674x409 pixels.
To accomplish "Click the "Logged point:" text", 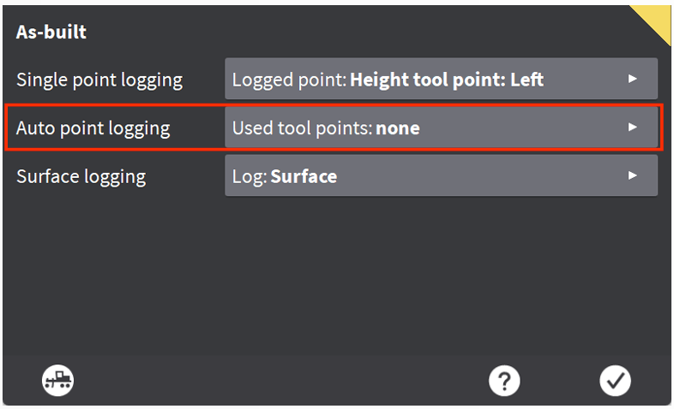I will 289,80.
